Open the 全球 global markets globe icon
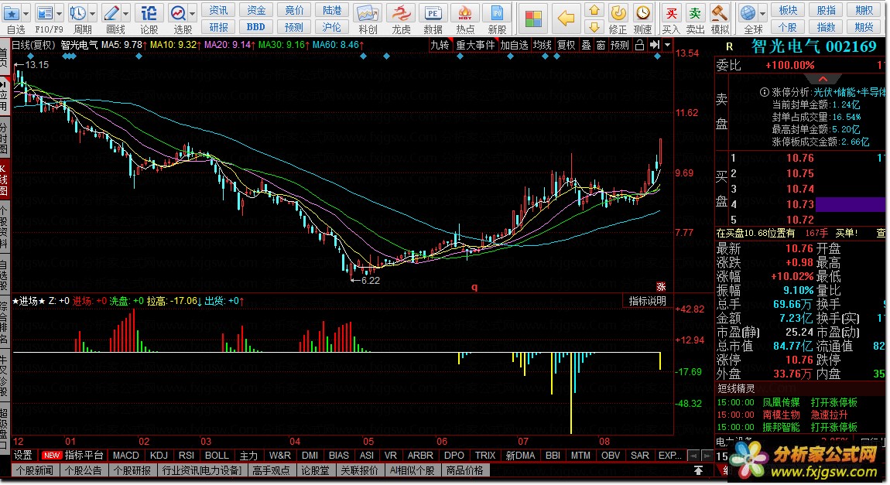The width and height of the screenshot is (890, 485). pyautogui.click(x=748, y=12)
